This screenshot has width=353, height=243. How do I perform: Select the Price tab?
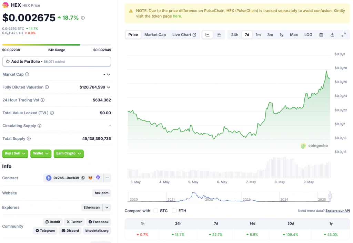[133, 35]
